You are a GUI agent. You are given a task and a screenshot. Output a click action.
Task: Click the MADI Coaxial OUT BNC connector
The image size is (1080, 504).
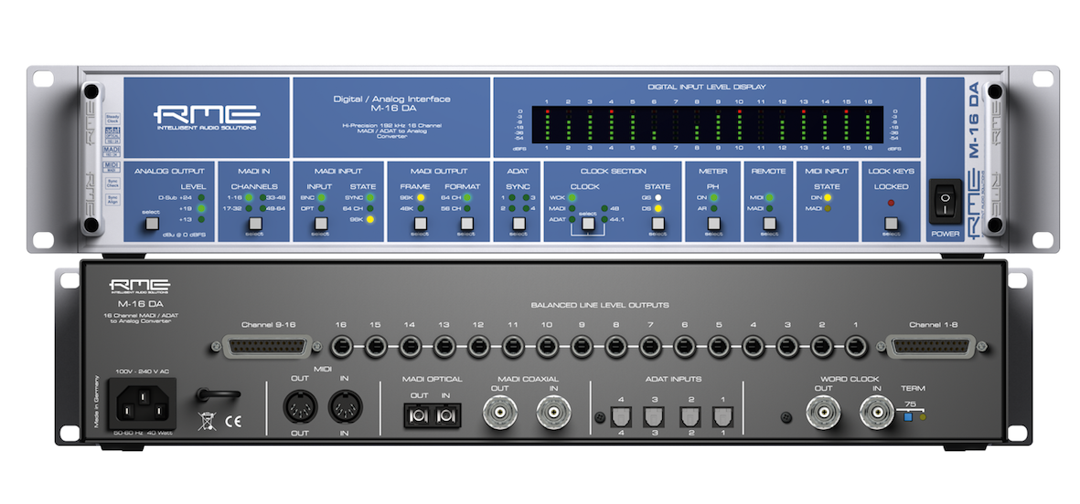pos(499,413)
